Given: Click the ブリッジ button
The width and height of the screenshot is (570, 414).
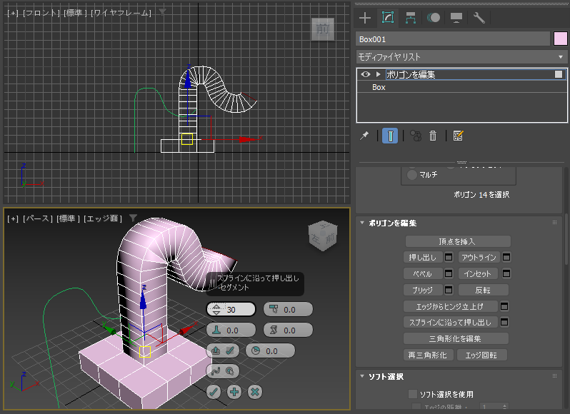Looking at the screenshot, I should point(423,290).
